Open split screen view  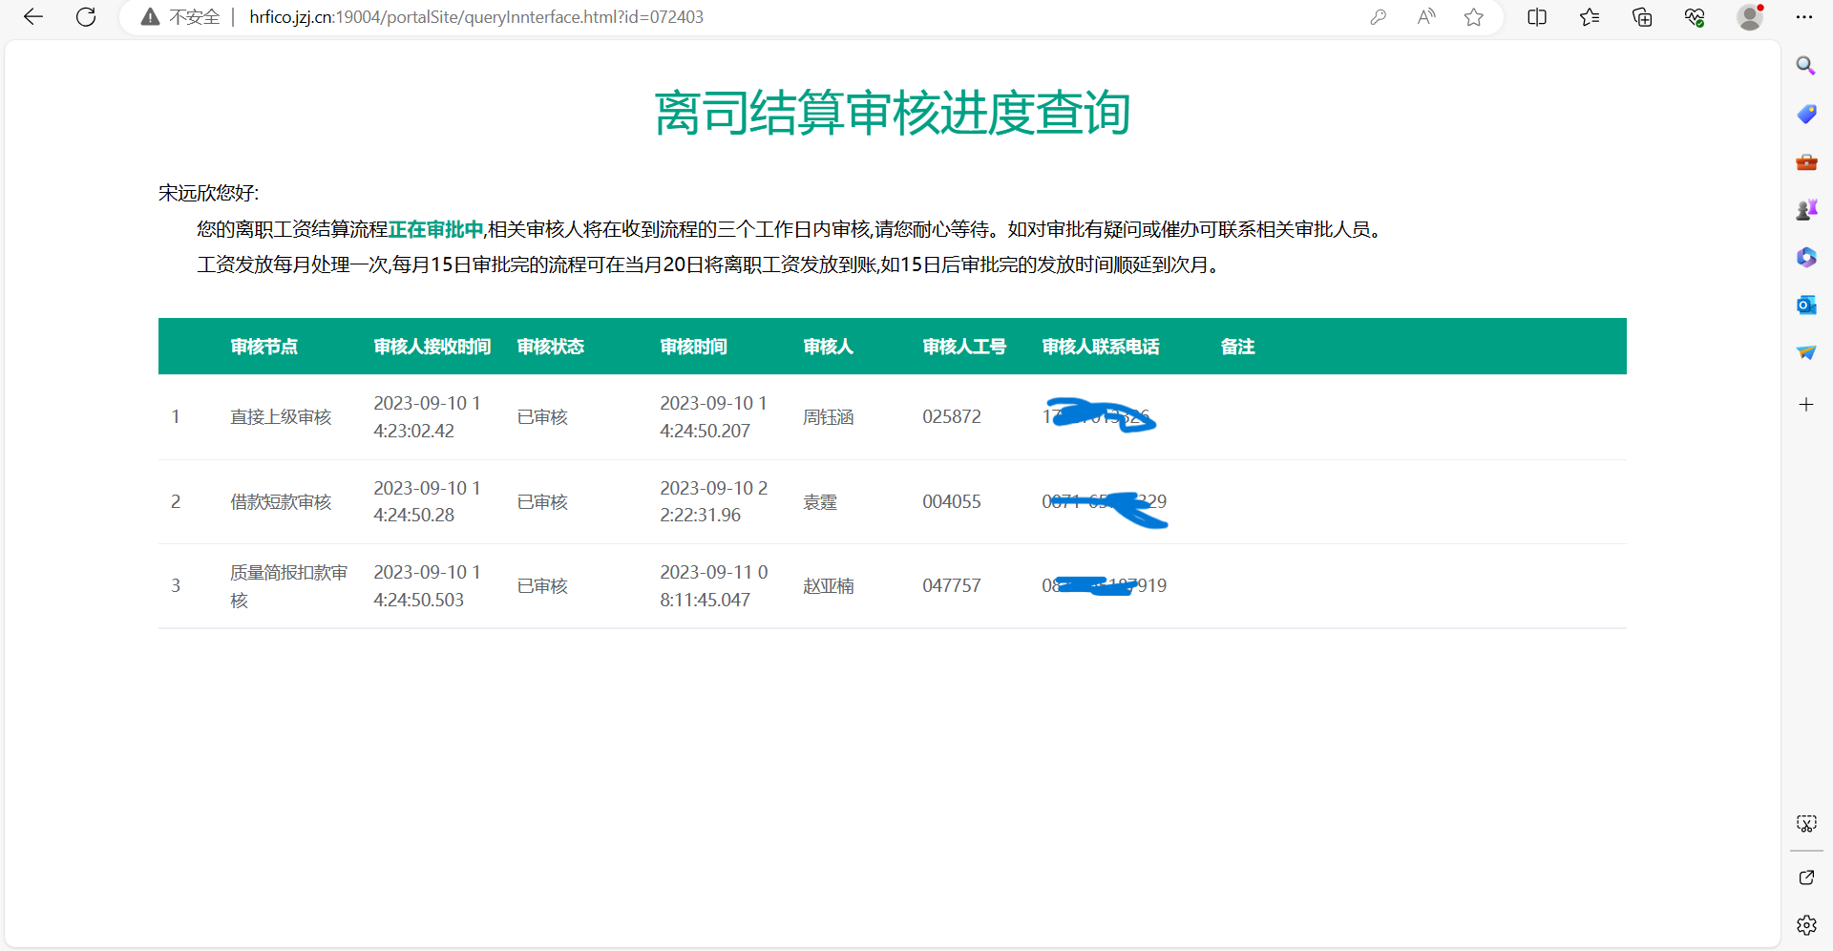pyautogui.click(x=1537, y=17)
